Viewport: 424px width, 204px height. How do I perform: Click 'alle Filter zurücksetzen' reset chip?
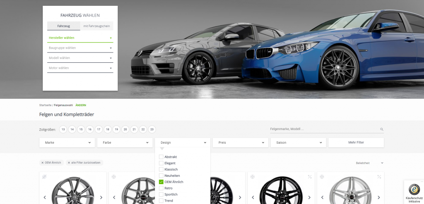click(x=84, y=163)
